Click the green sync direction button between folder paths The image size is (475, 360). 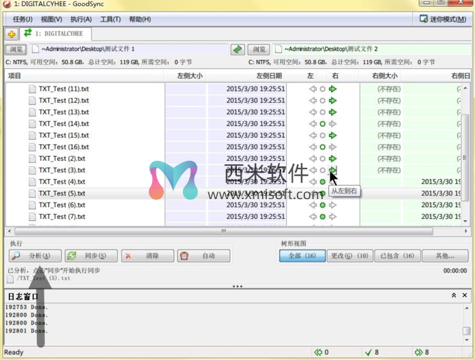point(237,49)
